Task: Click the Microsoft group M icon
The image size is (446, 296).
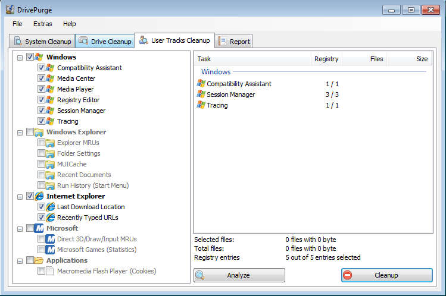Action: pyautogui.click(x=39, y=228)
